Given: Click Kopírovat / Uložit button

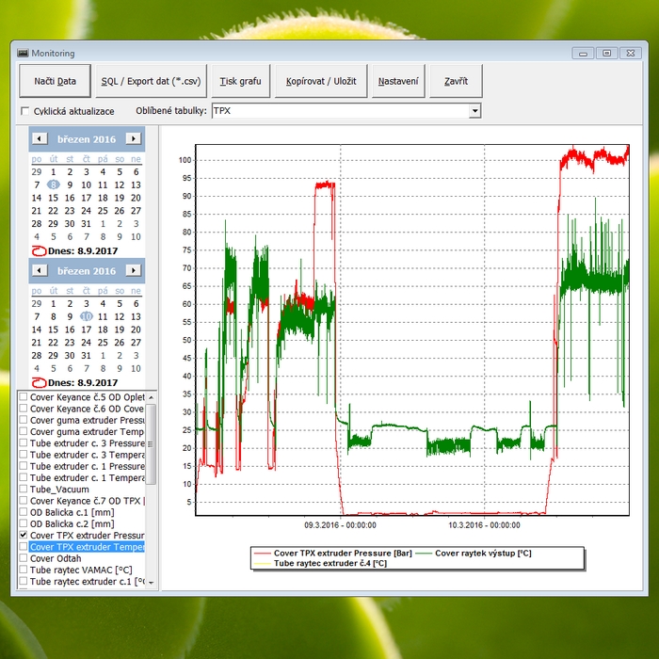Looking at the screenshot, I should pos(321,81).
